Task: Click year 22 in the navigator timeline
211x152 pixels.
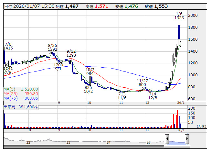Action: [x=28, y=142]
